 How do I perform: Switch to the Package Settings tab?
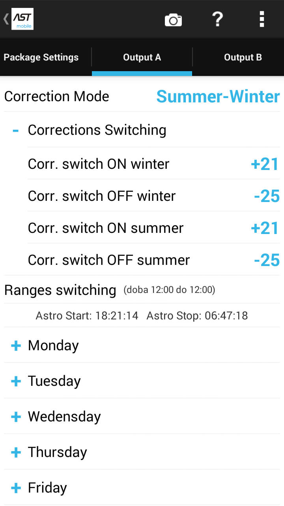tap(41, 57)
